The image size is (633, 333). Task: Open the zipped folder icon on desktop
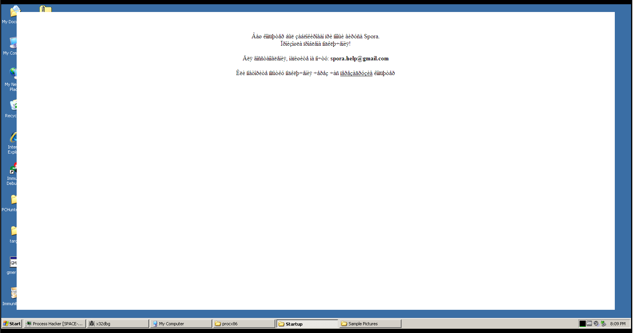tap(45, 9)
